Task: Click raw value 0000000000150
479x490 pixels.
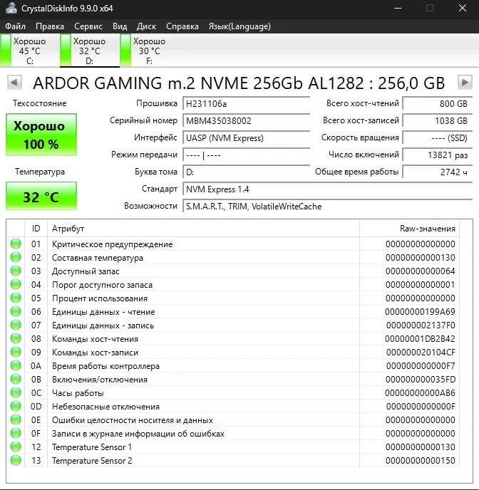Action: 421,461
